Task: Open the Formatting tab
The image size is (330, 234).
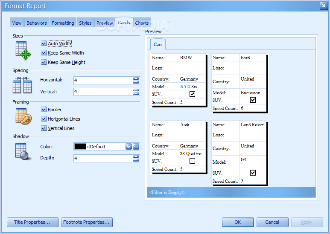Action: coord(63,23)
